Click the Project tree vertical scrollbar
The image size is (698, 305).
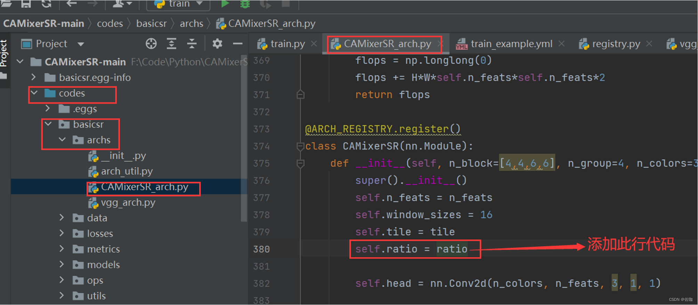click(244, 139)
